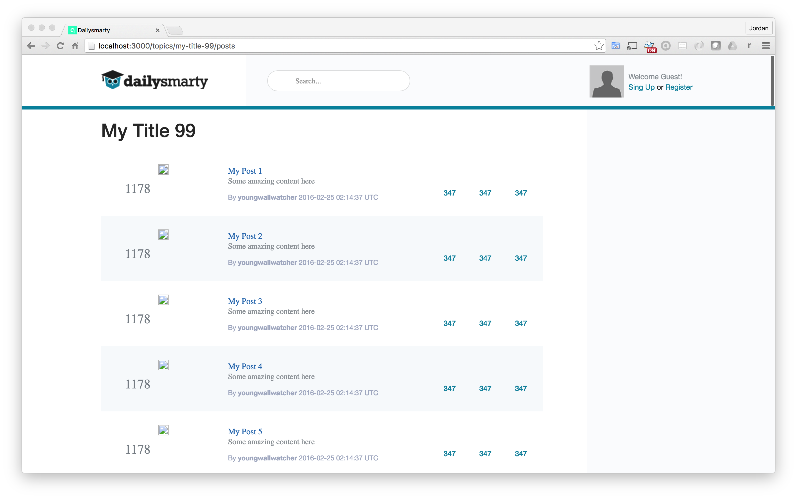Open the Chrome hamburger menu
Viewport: 797px width, 499px height.
click(766, 46)
